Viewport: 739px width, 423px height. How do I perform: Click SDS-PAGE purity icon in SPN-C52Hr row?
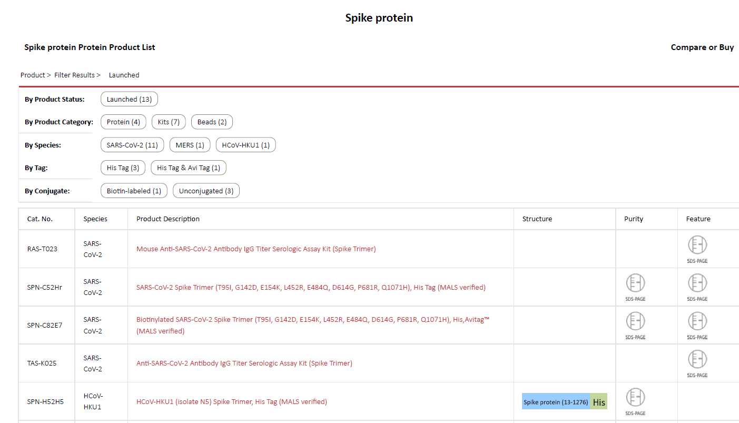[x=635, y=288]
